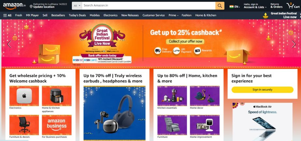Image resolution: width=301 pixels, height=141 pixels.
Task: Expand the All search category dropdown
Action: tap(77, 6)
